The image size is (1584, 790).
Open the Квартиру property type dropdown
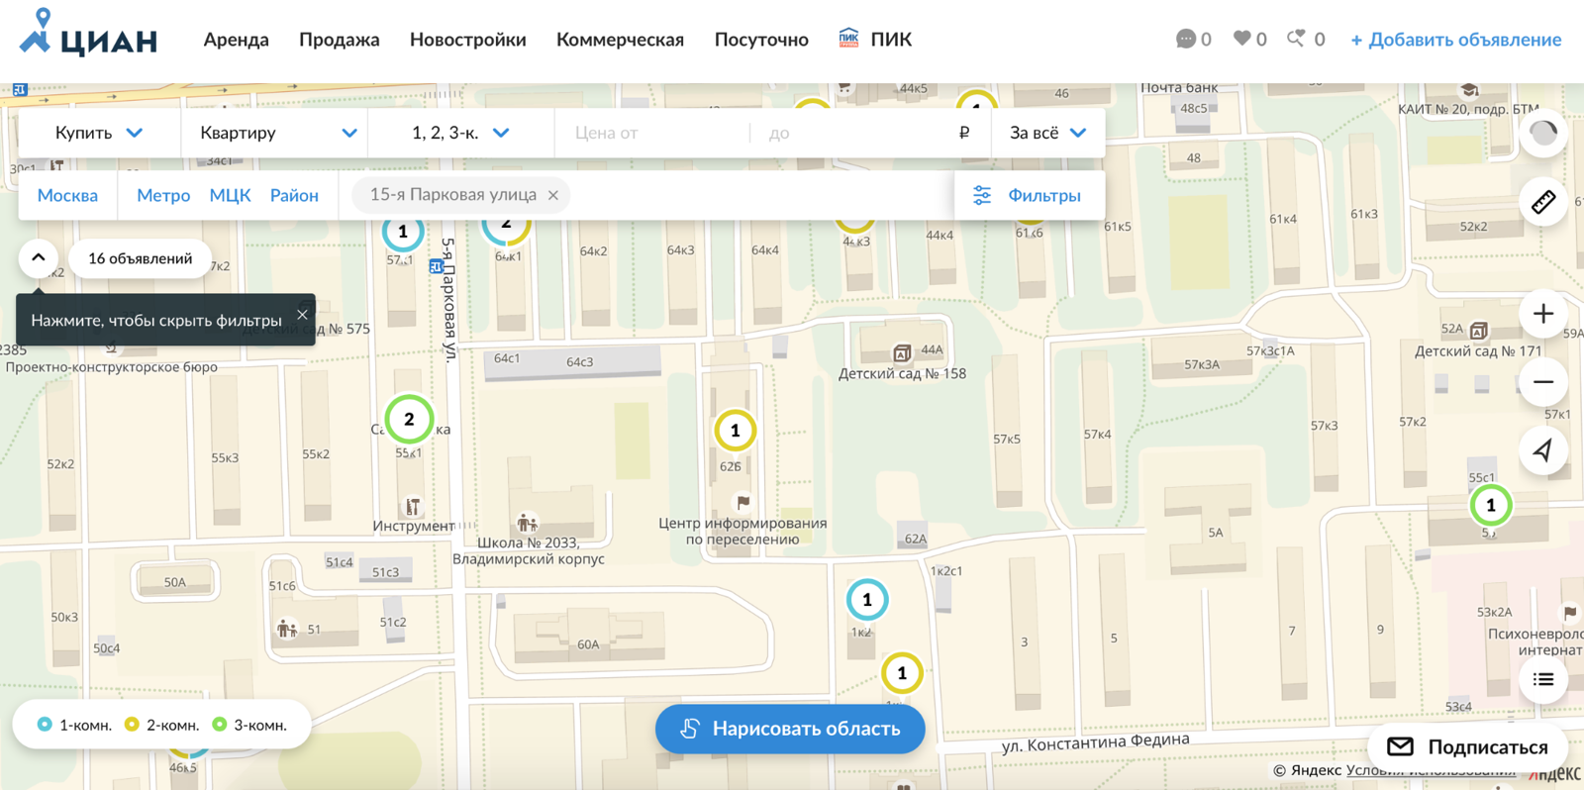275,133
